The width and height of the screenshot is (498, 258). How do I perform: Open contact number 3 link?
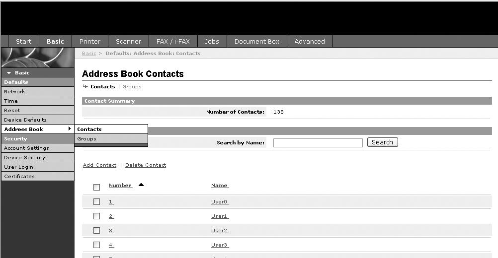(x=111, y=231)
